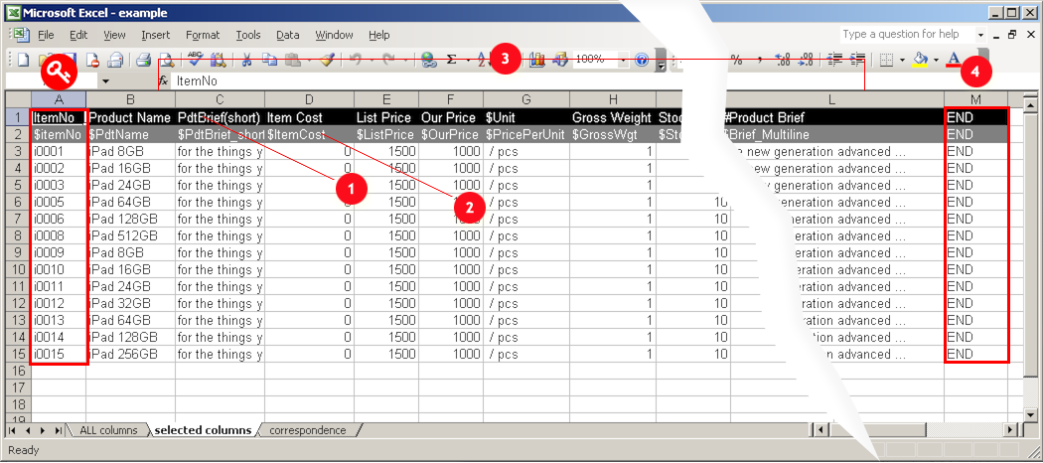Screen dimensions: 1043x463
Task: Apply Percent Style formatting
Action: (737, 60)
